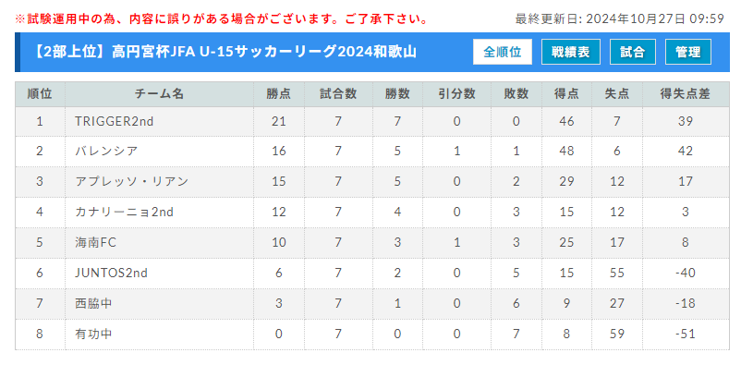
Task: Click the 順位 column header
Action: point(40,94)
